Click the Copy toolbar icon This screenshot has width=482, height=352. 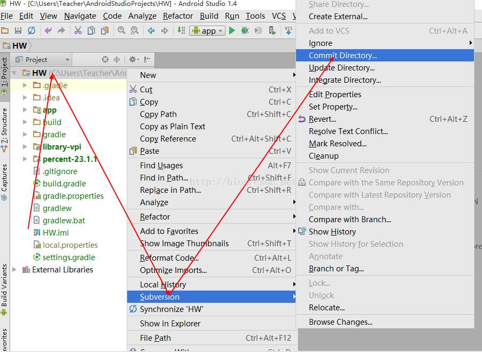coord(91,30)
